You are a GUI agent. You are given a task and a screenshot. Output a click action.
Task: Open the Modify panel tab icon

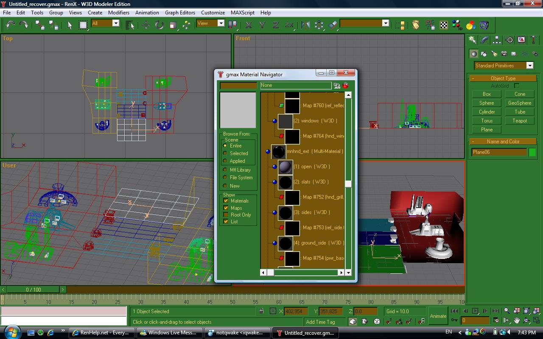tap(484, 40)
